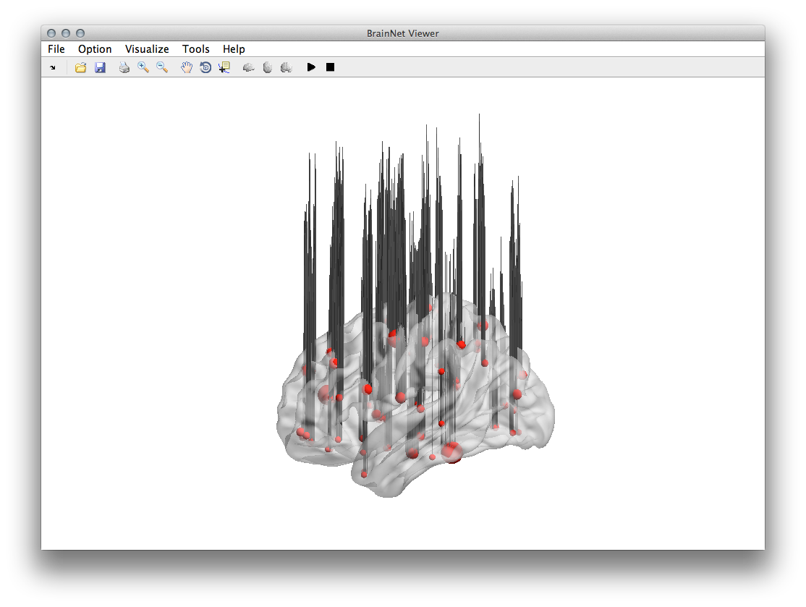Activate the Pan hand tool
The image size is (806, 607).
point(187,67)
